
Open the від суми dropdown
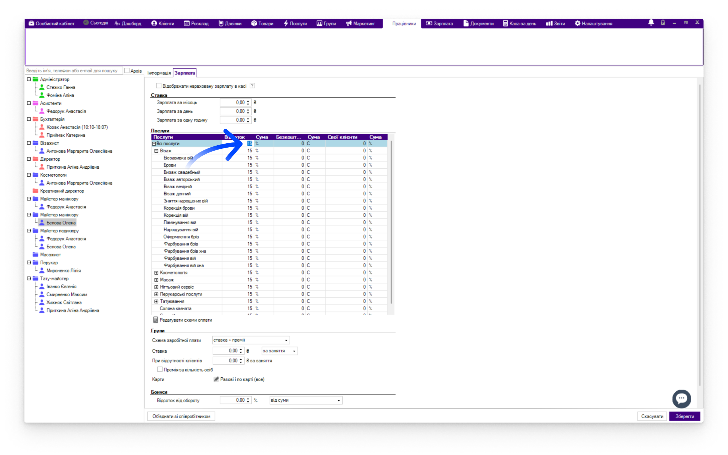306,400
